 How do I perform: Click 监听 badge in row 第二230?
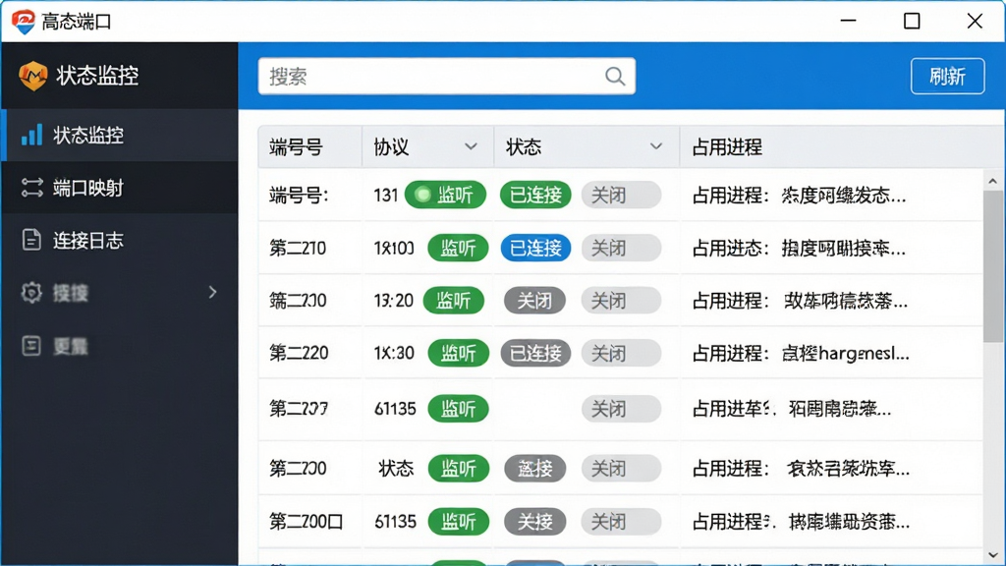coord(454,301)
